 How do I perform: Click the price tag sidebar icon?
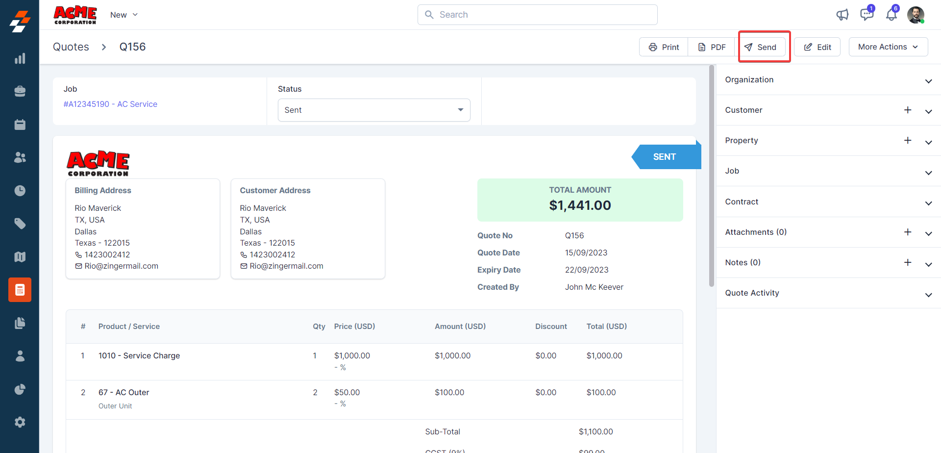[20, 224]
